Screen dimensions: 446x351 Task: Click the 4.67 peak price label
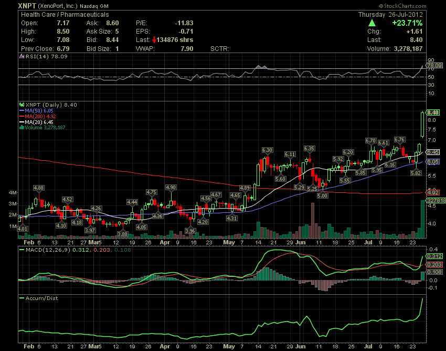pos(216,195)
